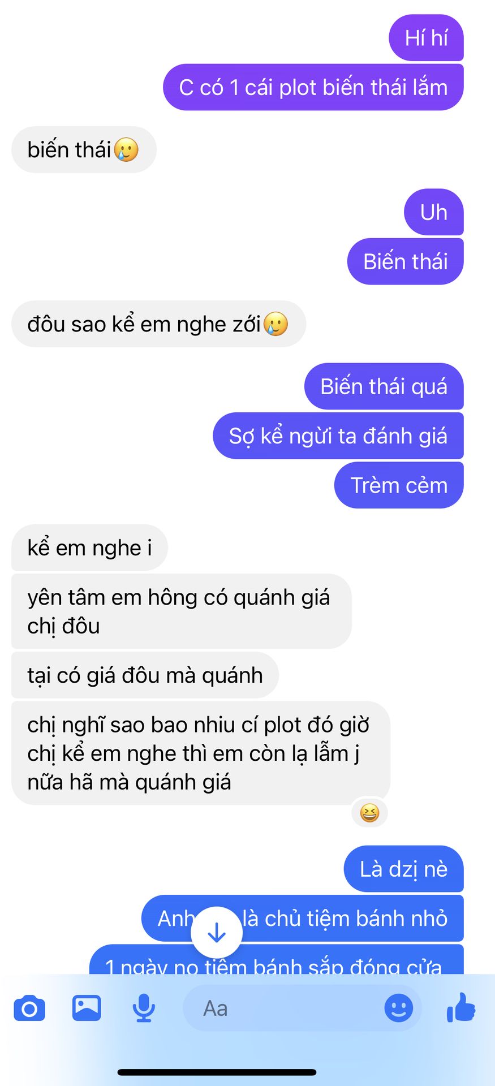The width and height of the screenshot is (495, 1086).
Task: Select the 'Biến thái quá' bubble
Action: click(384, 386)
